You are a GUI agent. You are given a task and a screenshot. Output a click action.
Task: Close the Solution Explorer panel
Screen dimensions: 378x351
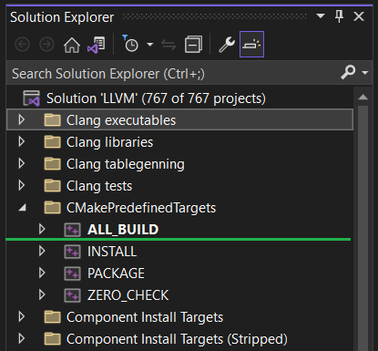coord(359,16)
